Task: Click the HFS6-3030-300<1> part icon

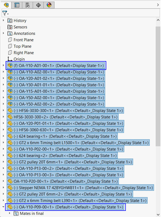Action: tap(10, 111)
